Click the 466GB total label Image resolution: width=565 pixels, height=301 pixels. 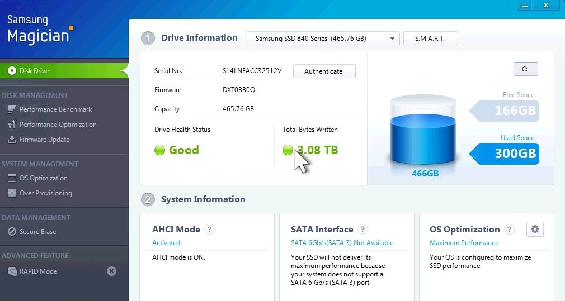click(425, 173)
